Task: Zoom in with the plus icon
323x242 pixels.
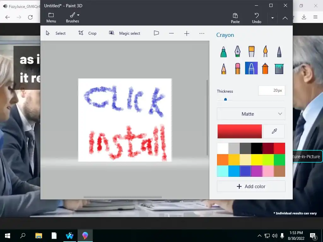Action: pyautogui.click(x=187, y=33)
